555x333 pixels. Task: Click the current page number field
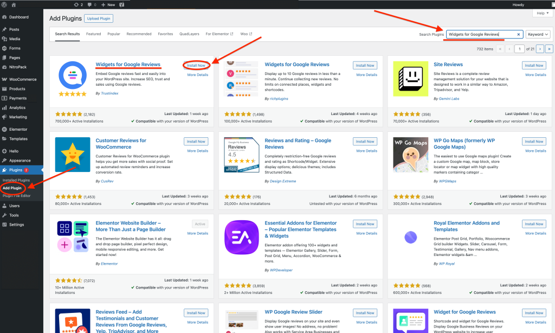[521, 49]
